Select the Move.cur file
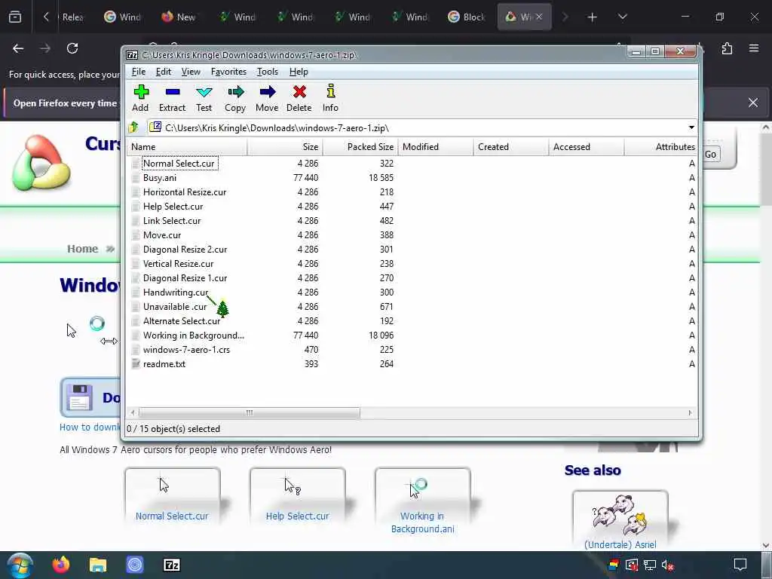Viewport: 772px width, 579px height. (162, 235)
